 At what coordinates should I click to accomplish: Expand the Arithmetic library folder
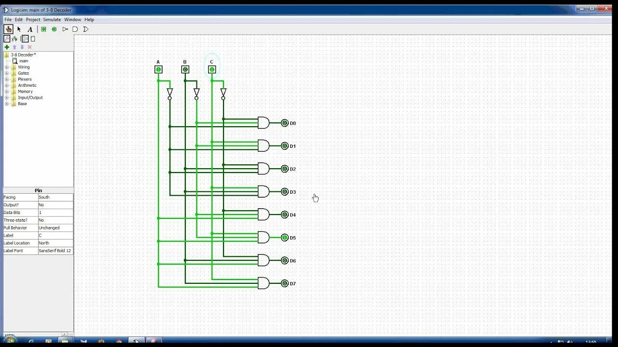pos(7,85)
